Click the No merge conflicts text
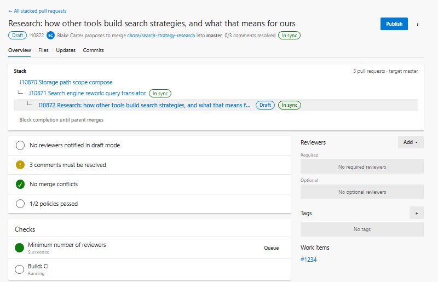The height and width of the screenshot is (282, 438). (x=54, y=184)
